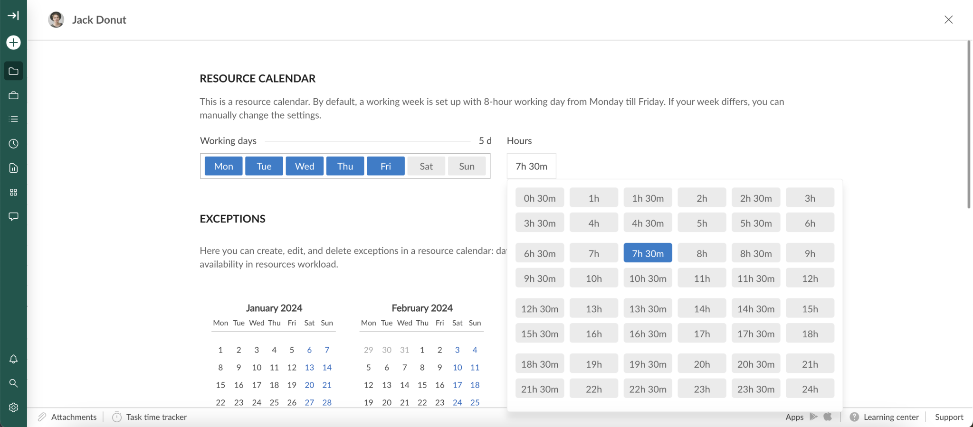Open the briefcase portfolio icon in sidebar
This screenshot has width=973, height=427.
point(13,95)
